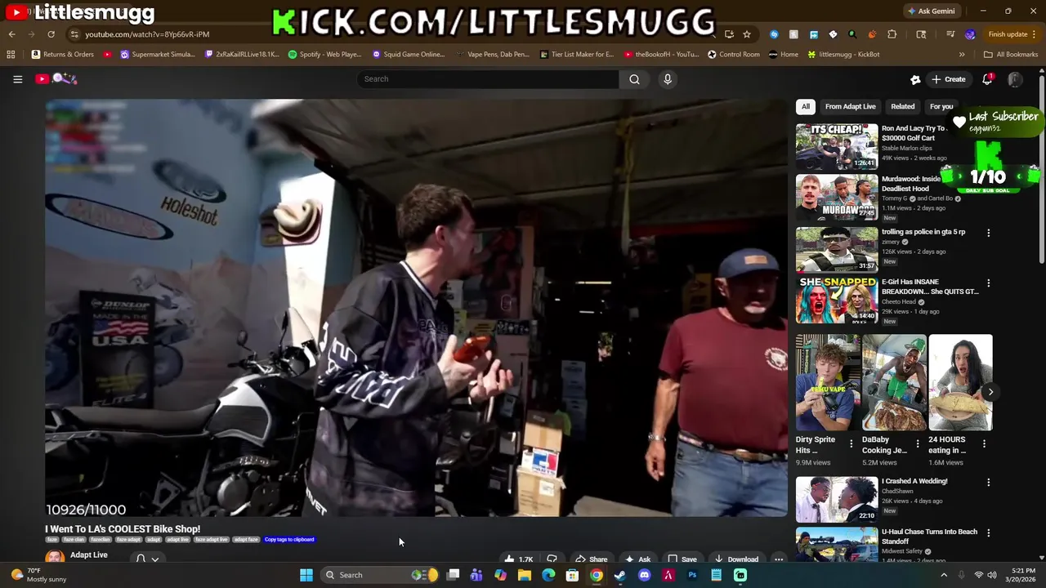Select the Related chip

tap(902, 106)
